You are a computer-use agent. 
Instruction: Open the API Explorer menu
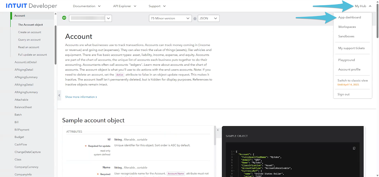coord(125,6)
